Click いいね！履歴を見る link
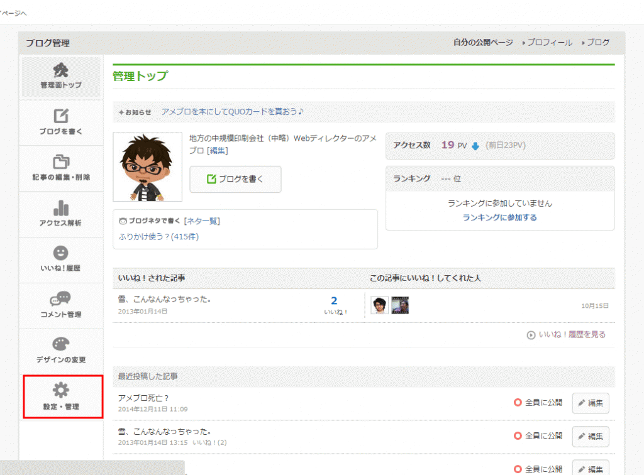Image resolution: width=644 pixels, height=475 pixels. (571, 335)
